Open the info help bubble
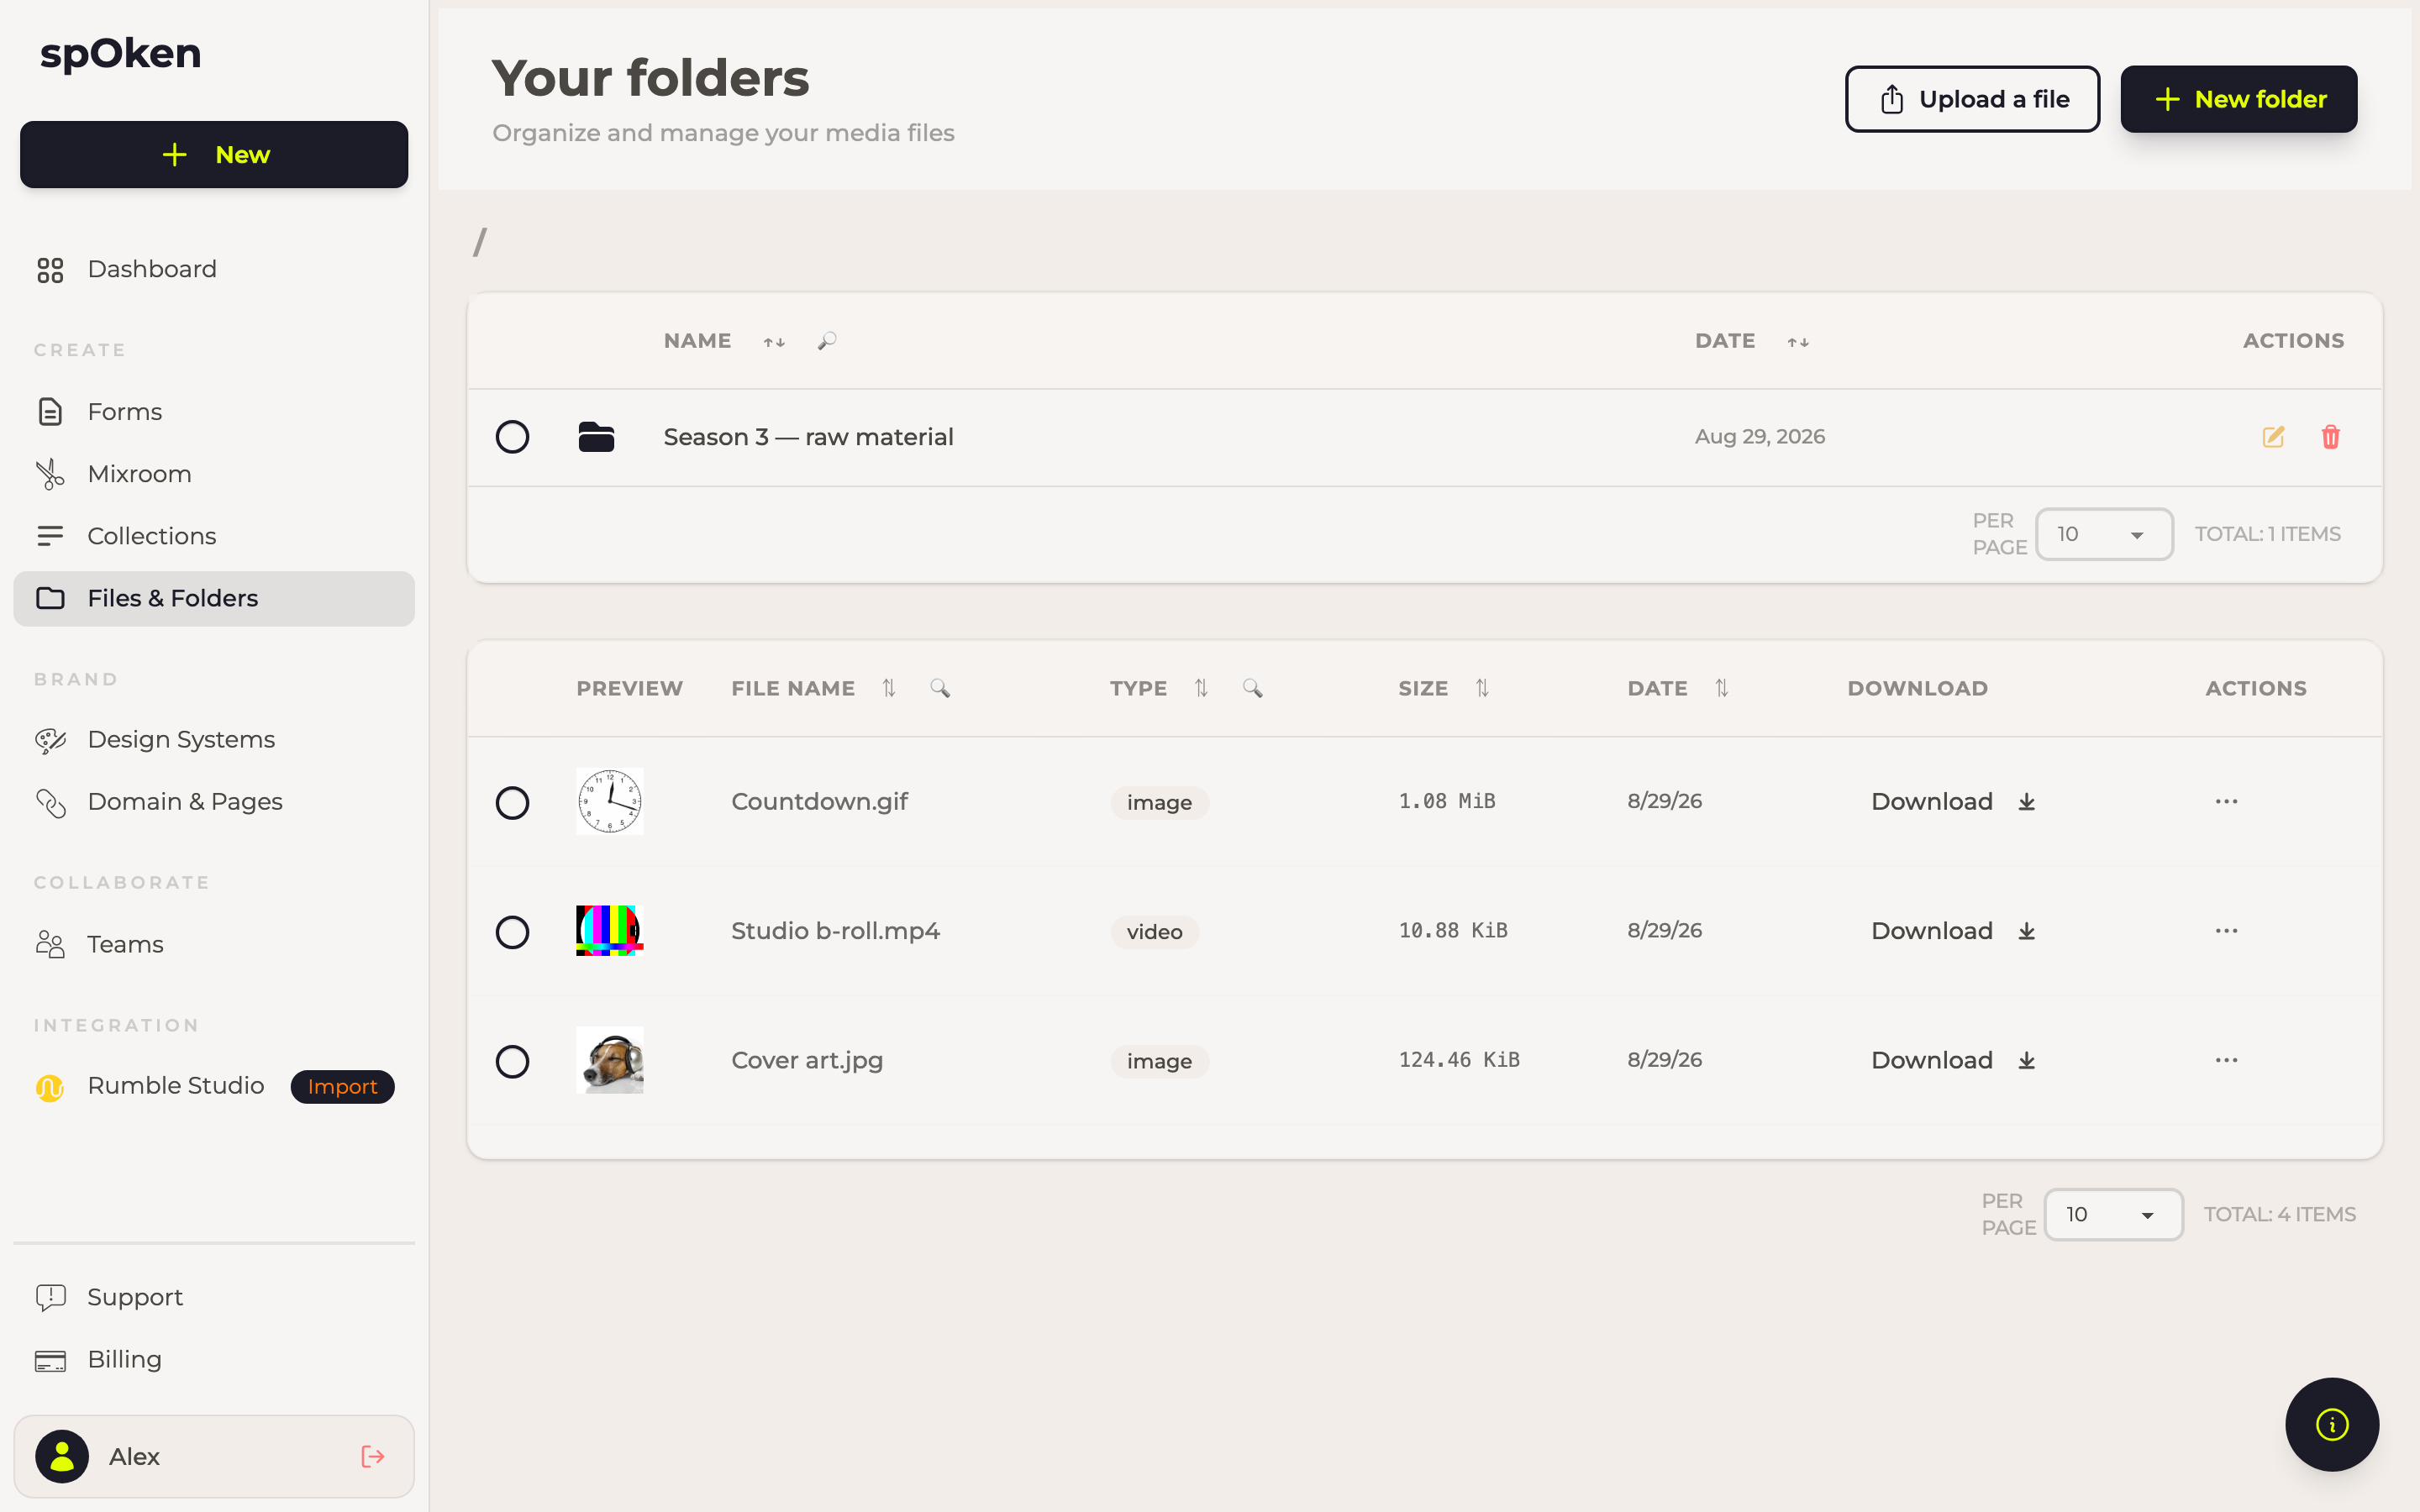This screenshot has width=2420, height=1512. coord(2331,1424)
